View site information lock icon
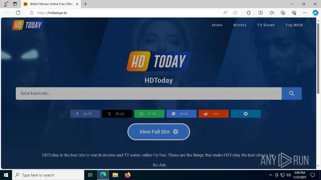 click(x=31, y=13)
